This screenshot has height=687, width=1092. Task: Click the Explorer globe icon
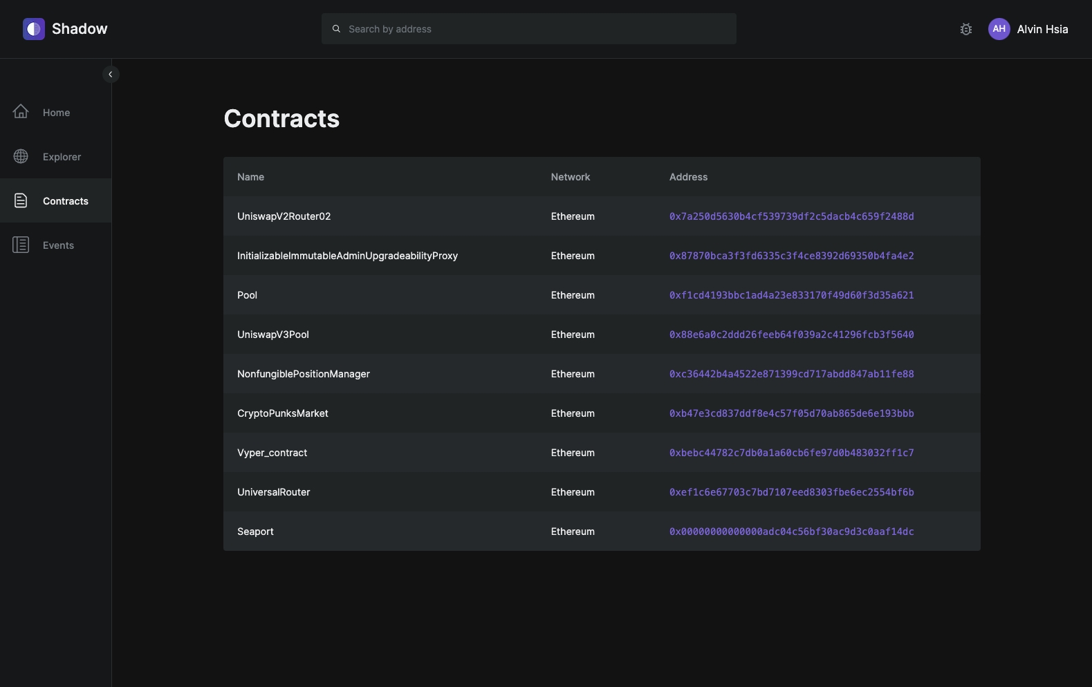point(21,156)
